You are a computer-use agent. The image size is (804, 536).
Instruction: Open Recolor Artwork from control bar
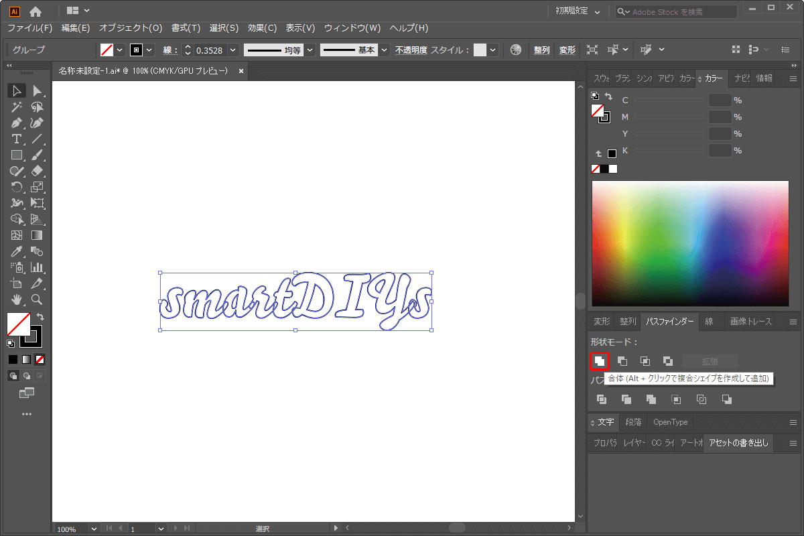click(x=515, y=50)
